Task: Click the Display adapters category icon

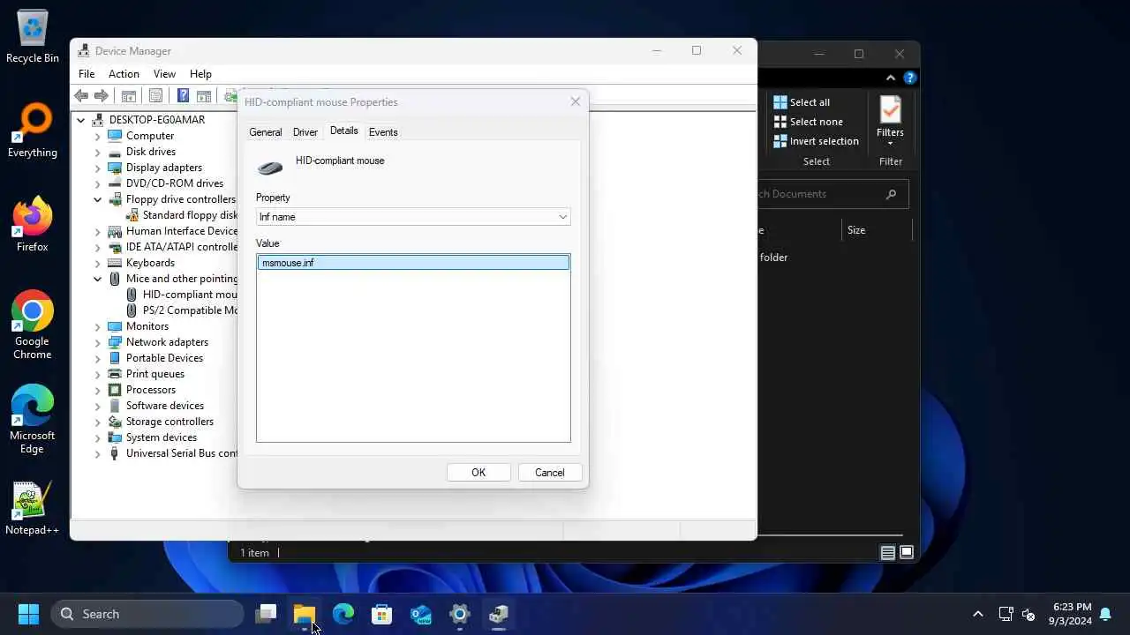Action: pyautogui.click(x=115, y=168)
